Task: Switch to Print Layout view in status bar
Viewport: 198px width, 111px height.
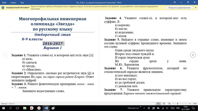Action: (x=164, y=104)
